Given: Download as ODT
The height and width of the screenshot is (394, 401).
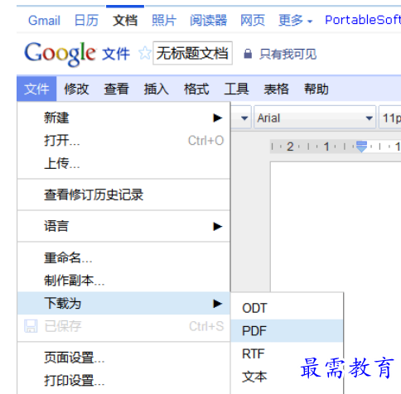Looking at the screenshot, I should tap(287, 308).
